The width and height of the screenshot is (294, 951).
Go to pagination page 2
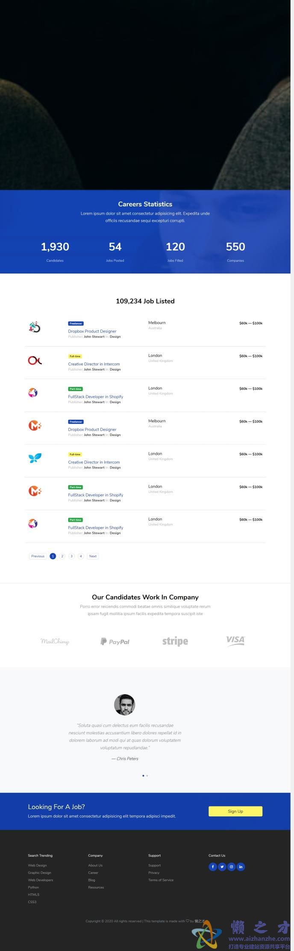pyautogui.click(x=62, y=556)
